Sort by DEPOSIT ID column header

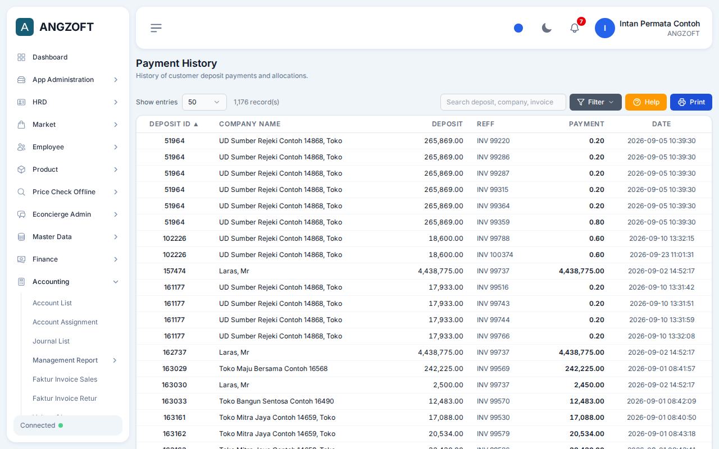[x=174, y=124]
